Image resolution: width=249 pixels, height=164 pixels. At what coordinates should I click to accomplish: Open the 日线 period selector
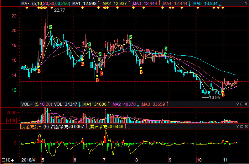coord(7,160)
